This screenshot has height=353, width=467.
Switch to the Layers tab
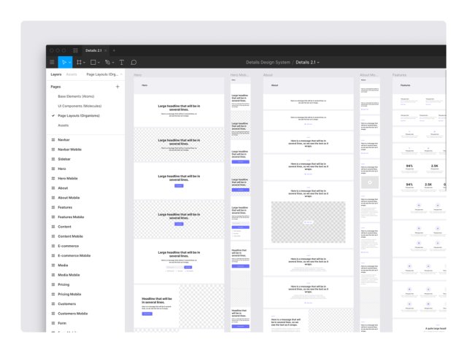pos(56,74)
